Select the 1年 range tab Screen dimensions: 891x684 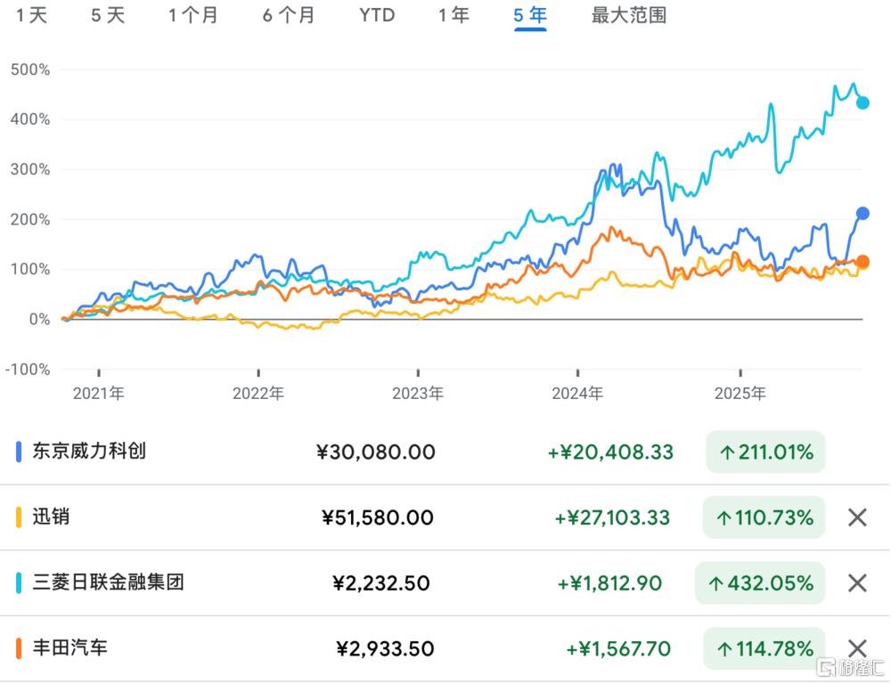(x=454, y=16)
